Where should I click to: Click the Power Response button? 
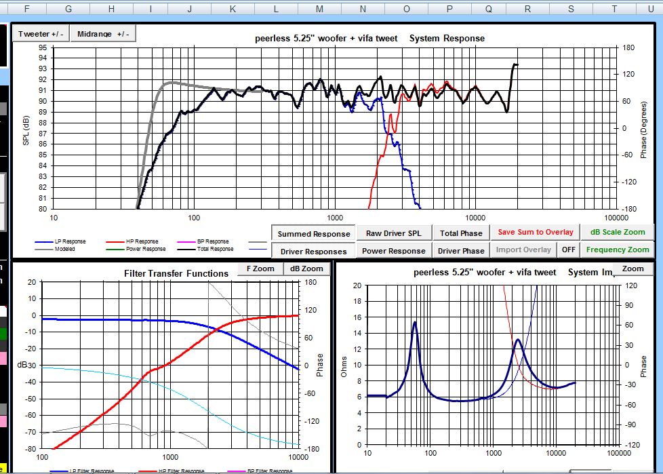click(x=394, y=250)
